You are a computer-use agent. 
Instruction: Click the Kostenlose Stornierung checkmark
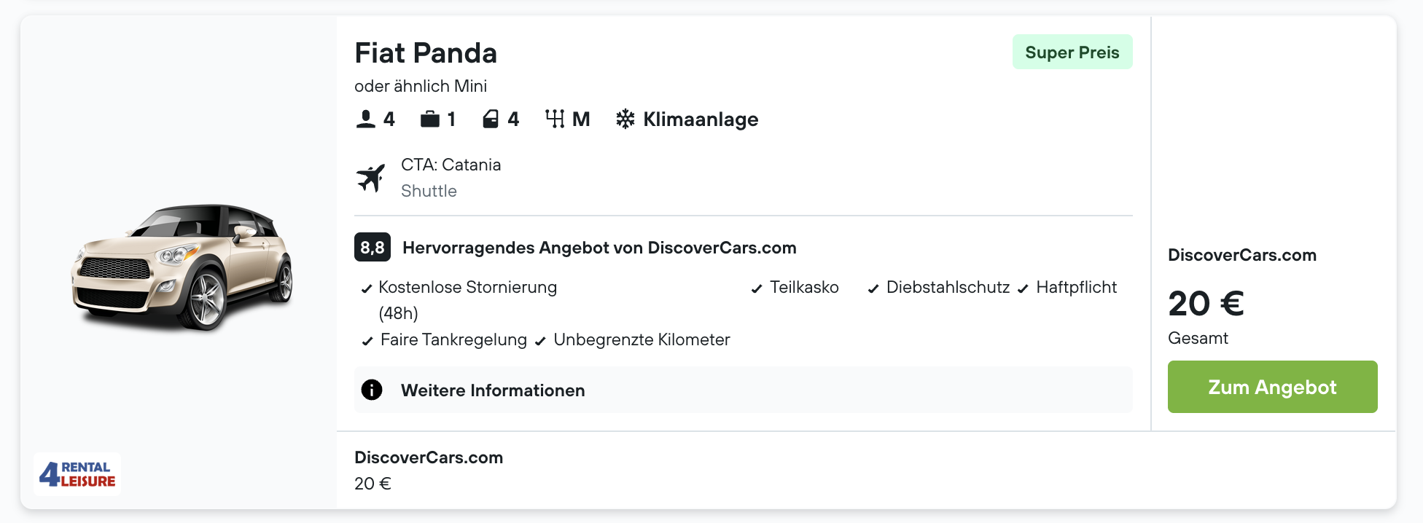coord(367,289)
